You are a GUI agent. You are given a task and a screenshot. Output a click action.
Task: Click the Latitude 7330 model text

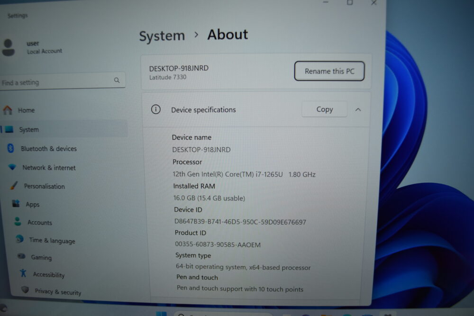click(x=168, y=77)
